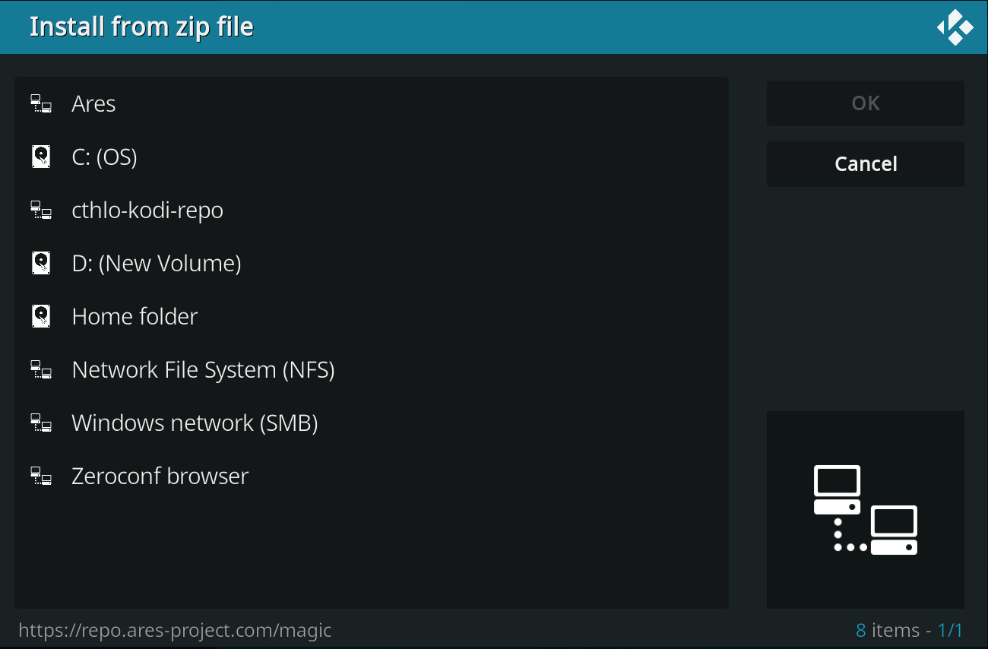Image resolution: width=988 pixels, height=649 pixels.
Task: Select Zeroconf browser entry
Action: coord(372,476)
